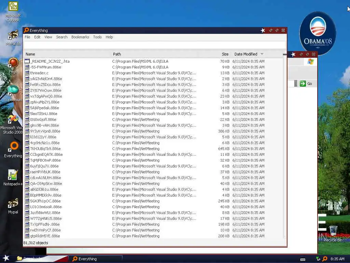Select file 4cp94cNz1x.886e
Viewport: 350px width, 263px height.
click(45, 143)
